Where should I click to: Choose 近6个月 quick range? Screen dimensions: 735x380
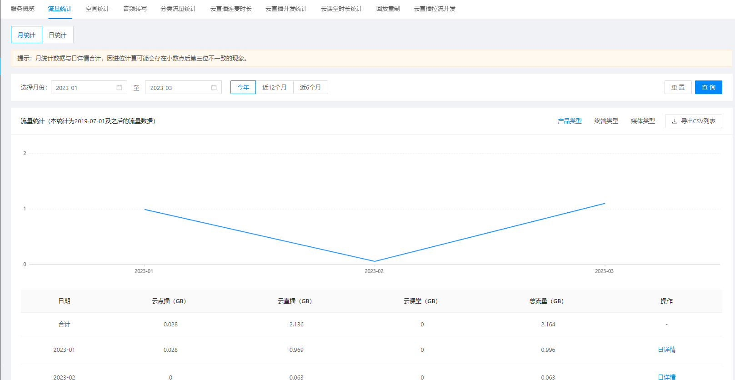coord(310,87)
